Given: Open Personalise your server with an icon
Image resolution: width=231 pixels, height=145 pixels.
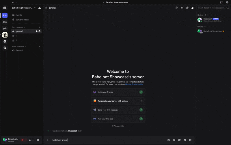Looking at the screenshot, I should [118, 101].
